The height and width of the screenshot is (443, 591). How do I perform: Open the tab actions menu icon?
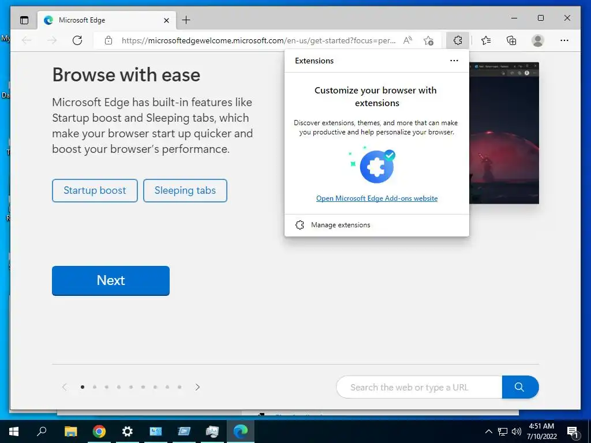point(24,20)
